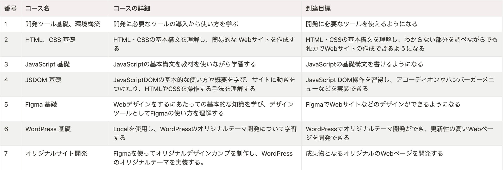Select the HTML、CSS 基礎 course name cell
This screenshot has width=503, height=170.
pyautogui.click(x=50, y=40)
